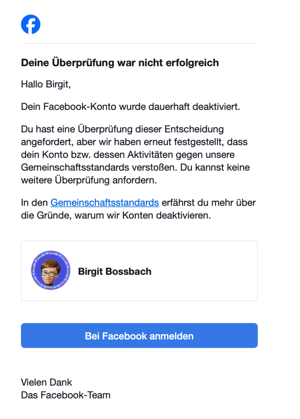
Task: Click the phrase erneut festgestellt in the paragraph
Action: point(185,142)
